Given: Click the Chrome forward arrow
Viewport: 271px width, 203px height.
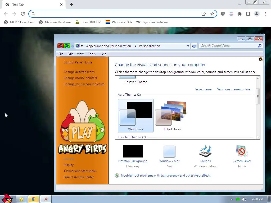Looking at the screenshot, I should 14,14.
